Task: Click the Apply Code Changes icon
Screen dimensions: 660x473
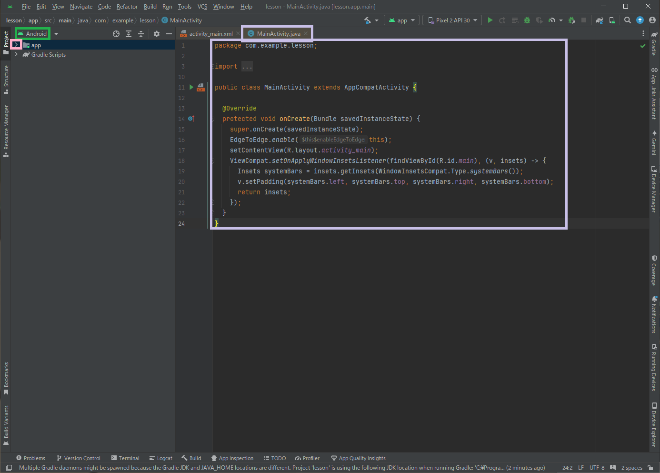Action: point(515,20)
